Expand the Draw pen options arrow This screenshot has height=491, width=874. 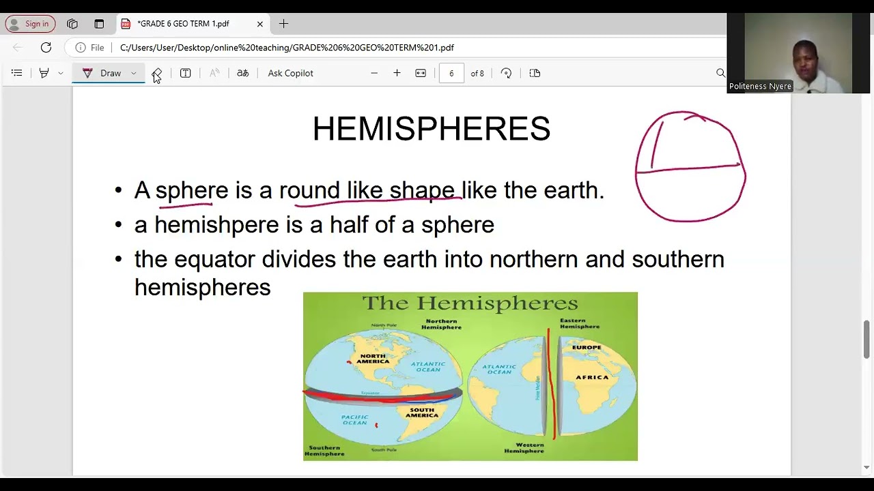click(134, 73)
